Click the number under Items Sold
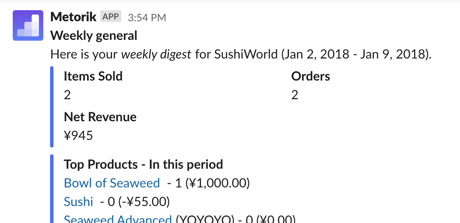The width and height of the screenshot is (460, 223). point(67,95)
